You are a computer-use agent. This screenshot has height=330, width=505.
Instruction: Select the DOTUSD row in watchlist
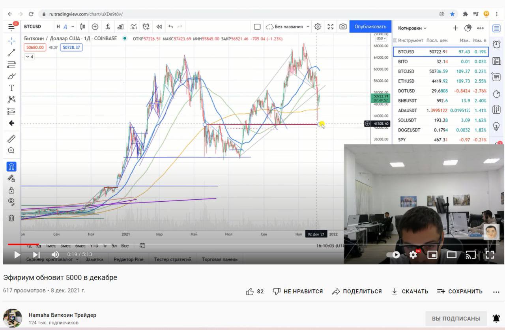(441, 91)
